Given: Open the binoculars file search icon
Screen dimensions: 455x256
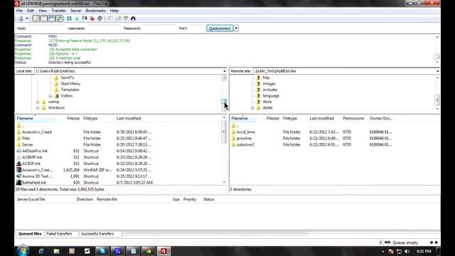Looking at the screenshot, I should point(133,18).
